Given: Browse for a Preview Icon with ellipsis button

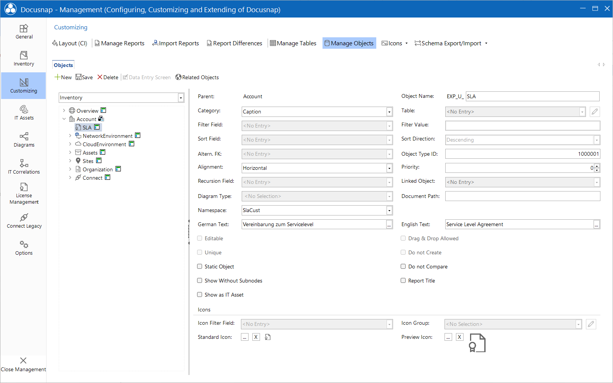Looking at the screenshot, I should pyautogui.click(x=448, y=337).
